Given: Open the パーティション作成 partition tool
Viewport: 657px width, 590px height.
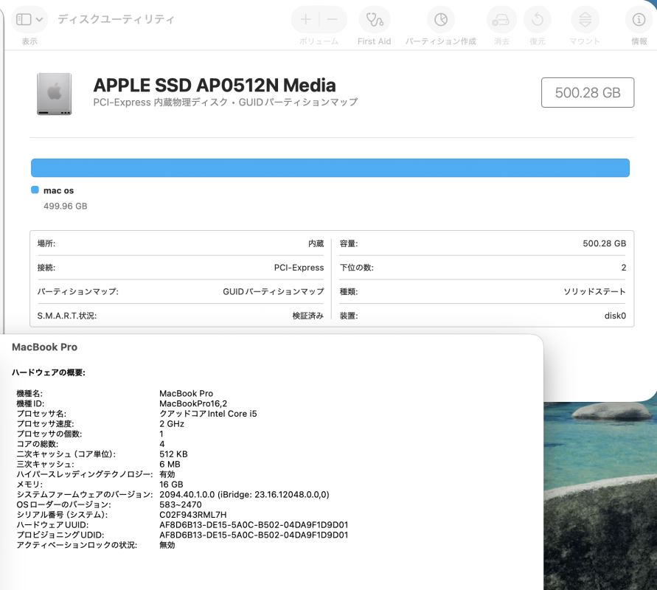Looking at the screenshot, I should tap(440, 20).
